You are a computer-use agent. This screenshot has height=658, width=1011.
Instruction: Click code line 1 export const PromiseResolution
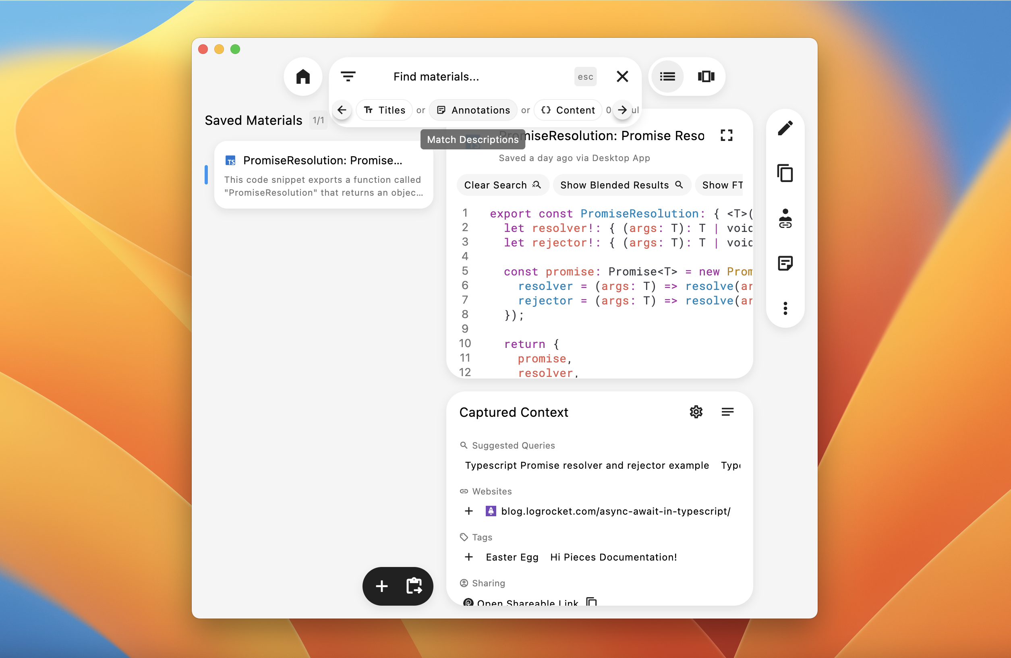(x=620, y=214)
